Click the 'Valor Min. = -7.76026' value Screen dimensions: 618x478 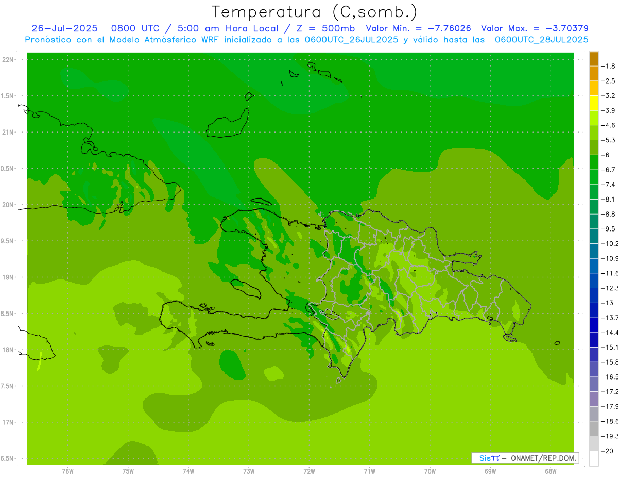click(x=419, y=28)
